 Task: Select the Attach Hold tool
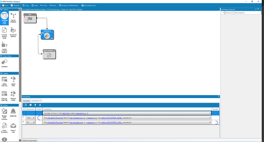[x=13, y=81]
